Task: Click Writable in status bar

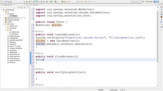Action: tap(101, 90)
